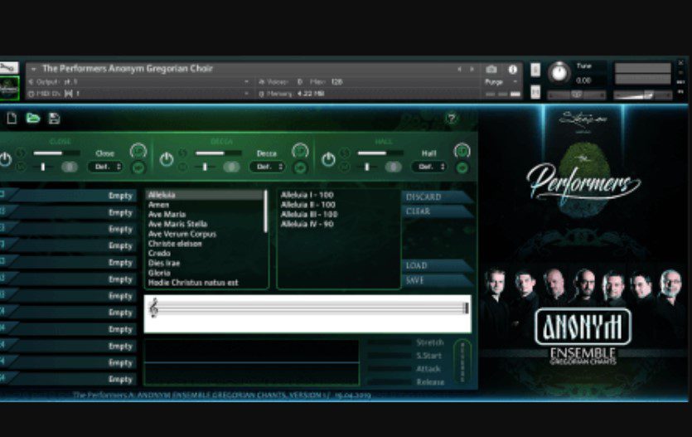
Task: Click the green arrow button in Close section
Action: click(138, 168)
